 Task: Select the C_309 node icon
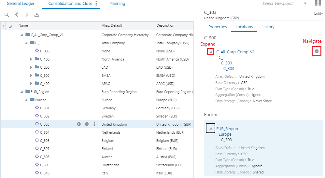coord(37,165)
